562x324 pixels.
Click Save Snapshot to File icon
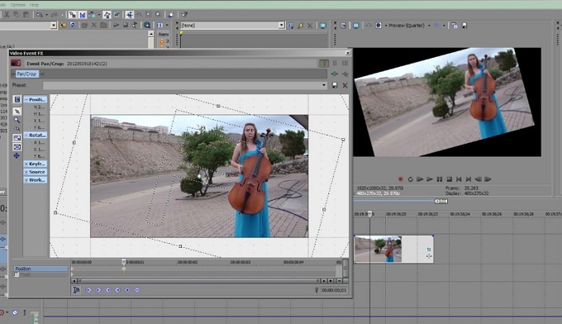tap(464, 26)
